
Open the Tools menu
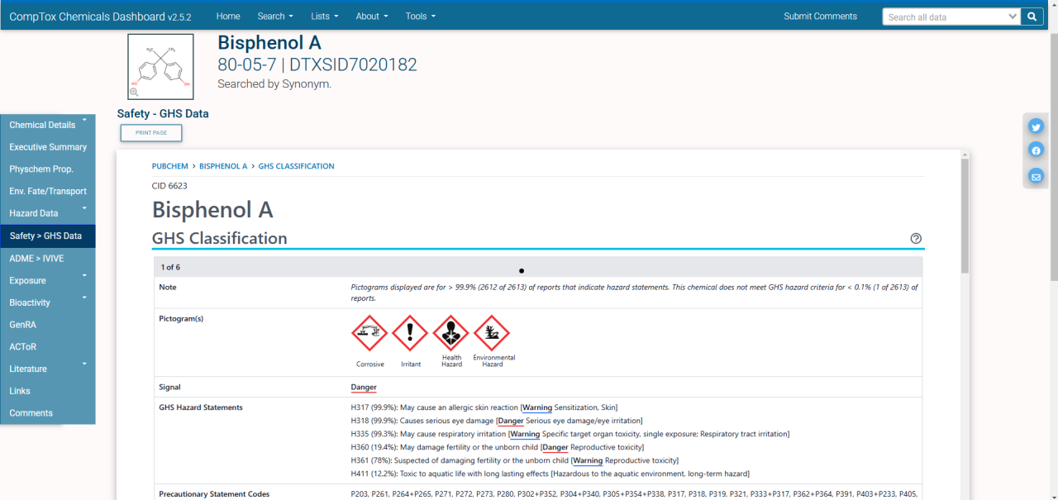pos(420,16)
